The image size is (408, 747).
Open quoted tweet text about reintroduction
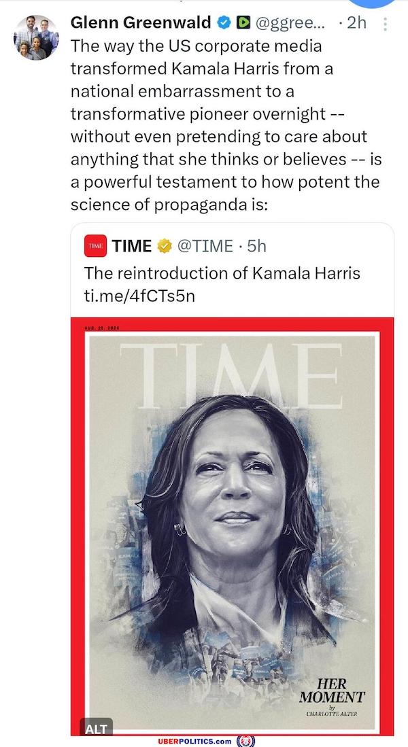coord(222,273)
